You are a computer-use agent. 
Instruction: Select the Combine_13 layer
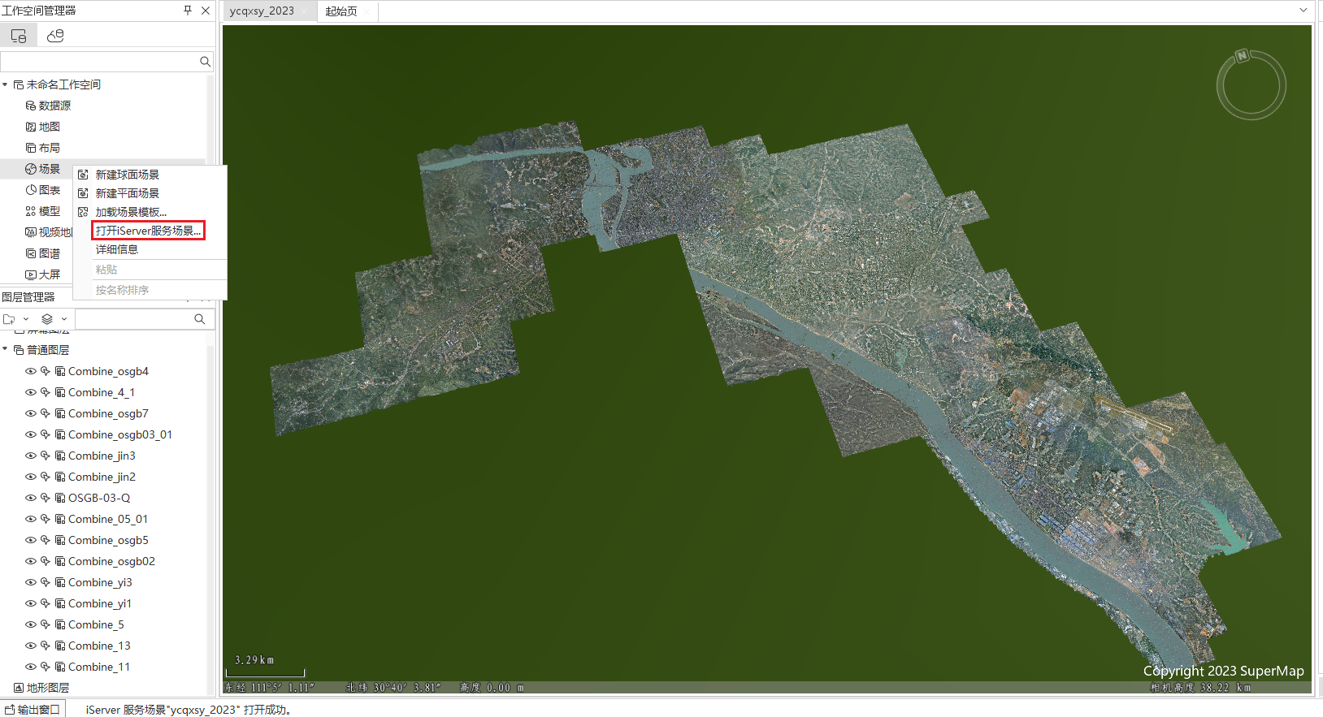99,646
